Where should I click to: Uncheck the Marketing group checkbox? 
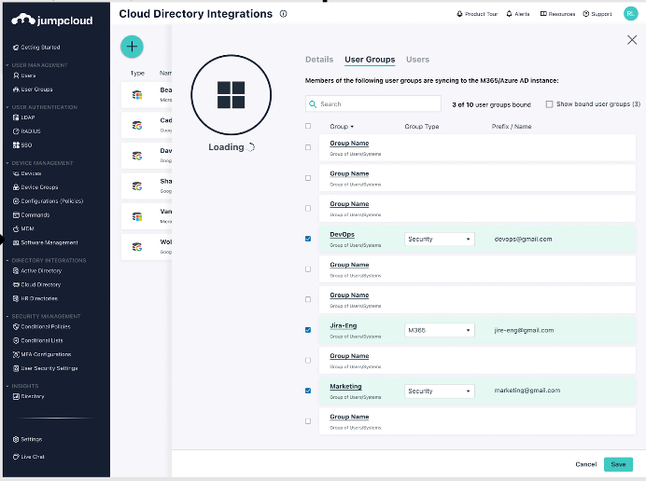click(308, 391)
